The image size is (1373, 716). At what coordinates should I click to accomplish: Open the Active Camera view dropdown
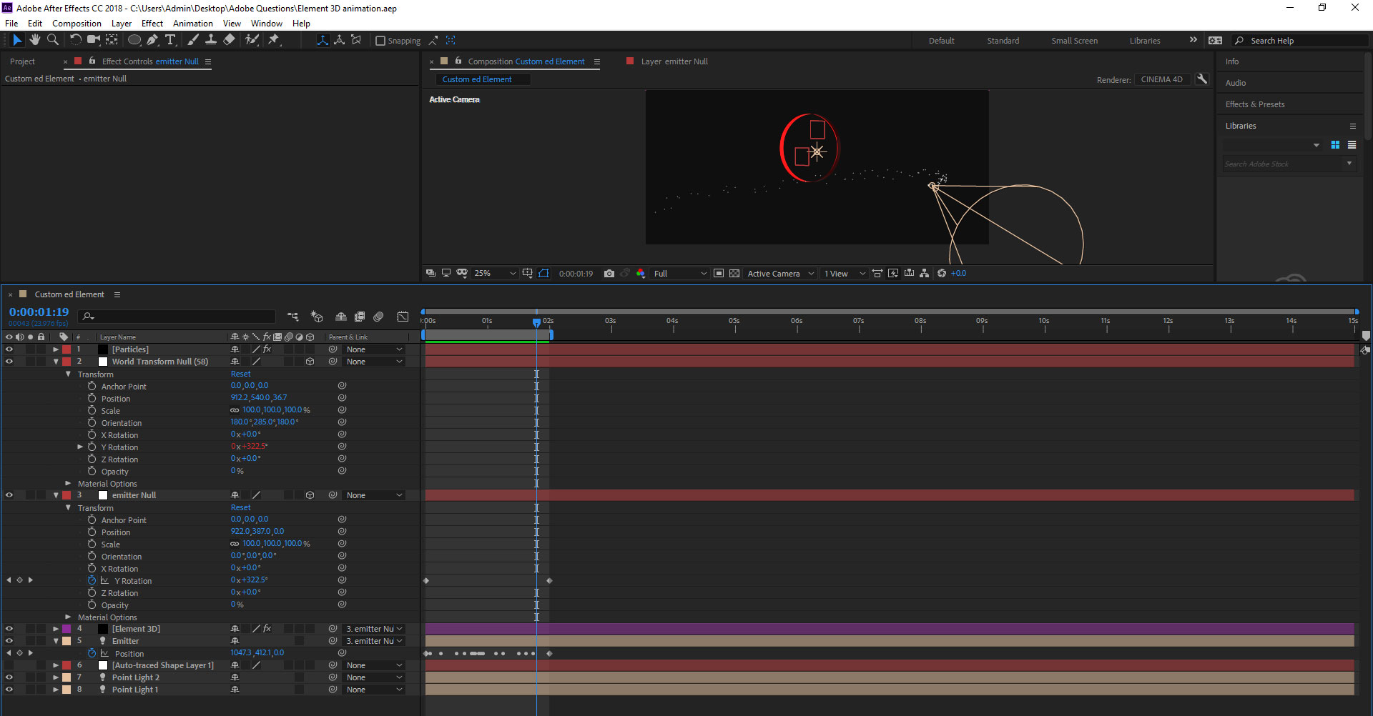[779, 273]
